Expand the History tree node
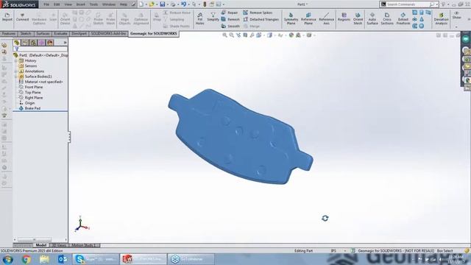Image resolution: width=471 pixels, height=265 pixels. coord(16,60)
